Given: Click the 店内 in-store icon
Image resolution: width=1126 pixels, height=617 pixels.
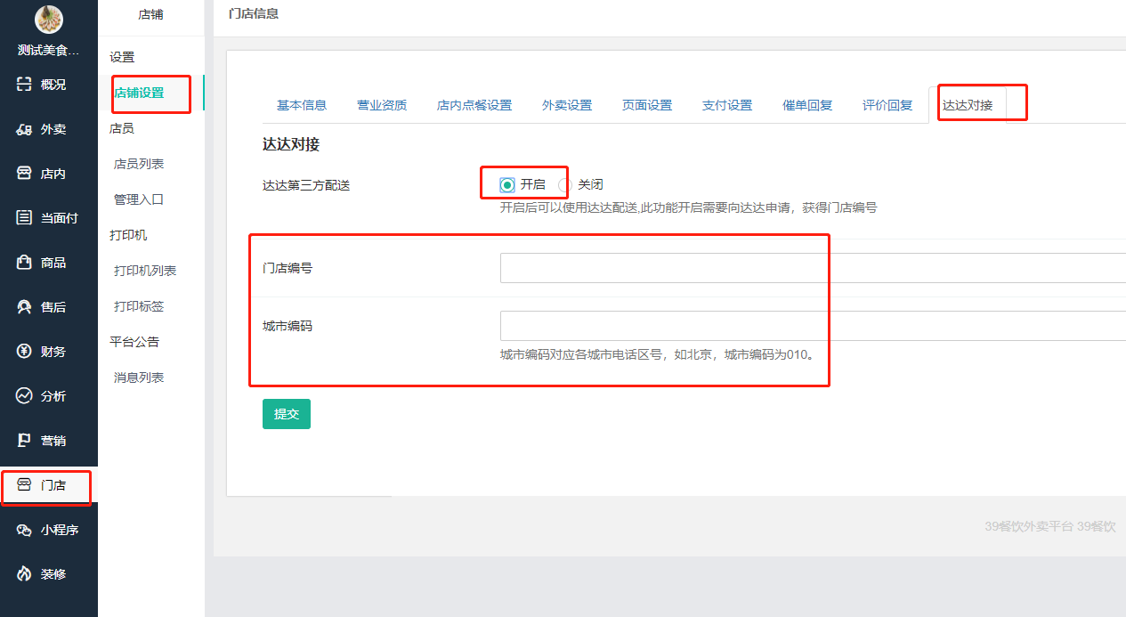Looking at the screenshot, I should click(x=24, y=174).
